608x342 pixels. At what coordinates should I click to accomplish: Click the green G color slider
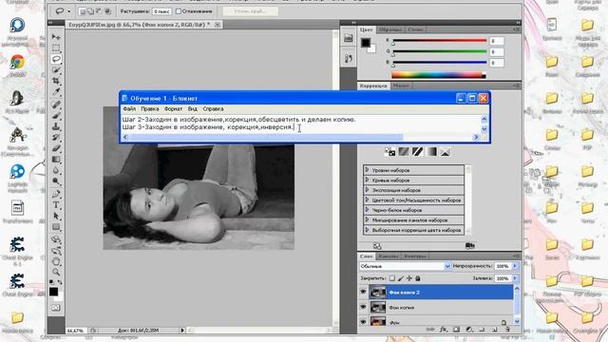440,51
